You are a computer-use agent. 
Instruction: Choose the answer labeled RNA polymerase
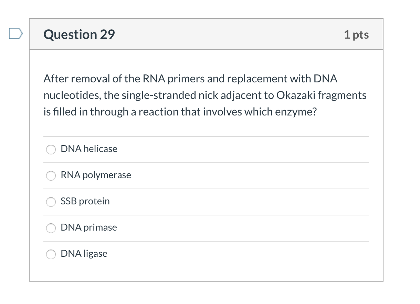pyautogui.click(x=96, y=175)
